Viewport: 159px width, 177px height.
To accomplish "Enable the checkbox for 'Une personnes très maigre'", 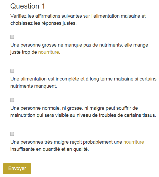I will (x=12, y=134).
